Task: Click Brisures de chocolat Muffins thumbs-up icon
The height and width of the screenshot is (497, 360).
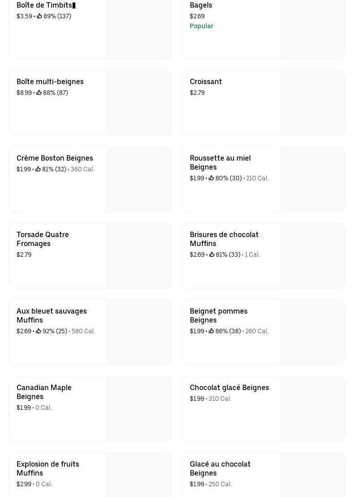Action: point(212,255)
